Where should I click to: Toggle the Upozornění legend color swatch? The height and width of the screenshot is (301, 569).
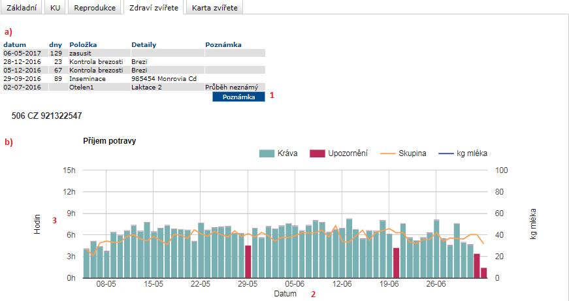coord(317,153)
